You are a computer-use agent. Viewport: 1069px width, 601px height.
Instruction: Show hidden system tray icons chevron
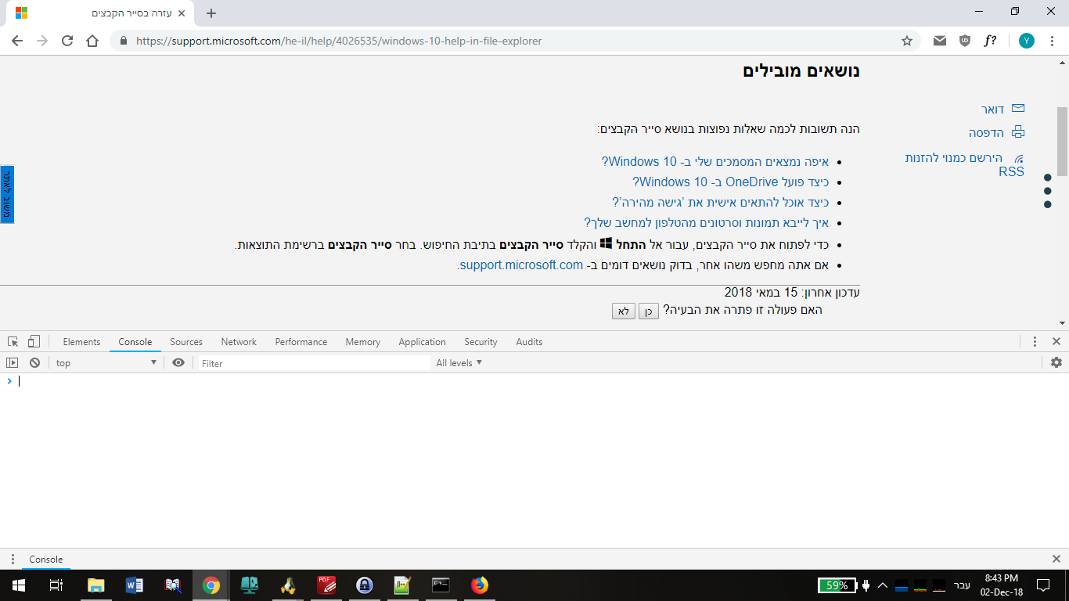point(883,585)
